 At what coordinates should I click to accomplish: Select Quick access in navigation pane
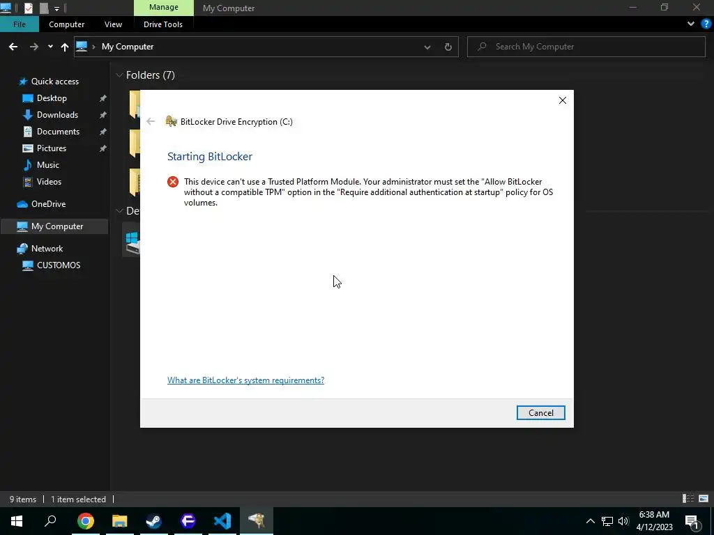(x=54, y=82)
